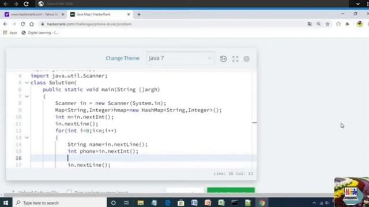Open the Windows Start menu

pos(5,202)
